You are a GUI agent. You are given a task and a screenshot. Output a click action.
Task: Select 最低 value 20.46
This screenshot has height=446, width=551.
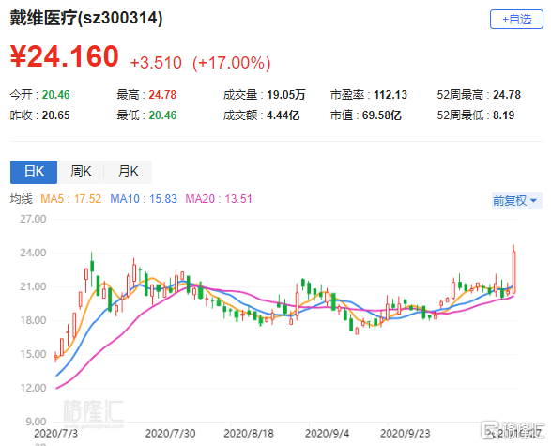[162, 115]
